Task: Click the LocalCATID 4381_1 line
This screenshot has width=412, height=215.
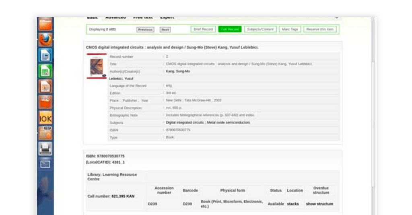Action: [x=105, y=162]
